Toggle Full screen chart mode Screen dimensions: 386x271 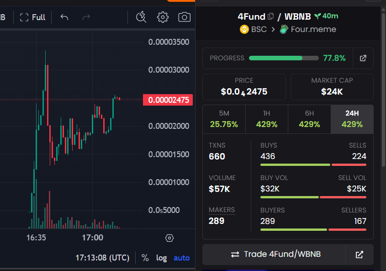pyautogui.click(x=32, y=17)
